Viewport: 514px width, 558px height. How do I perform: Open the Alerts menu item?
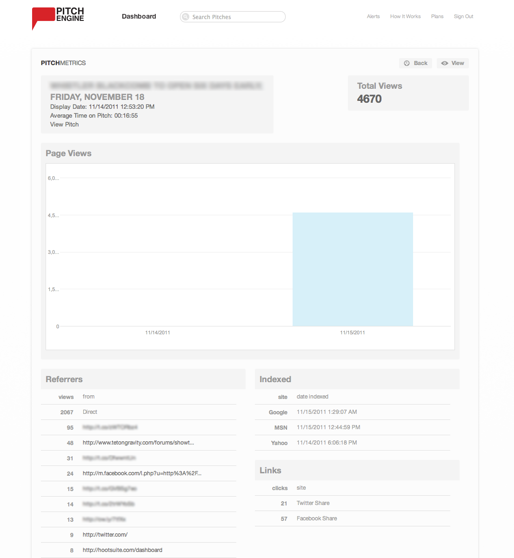(373, 16)
